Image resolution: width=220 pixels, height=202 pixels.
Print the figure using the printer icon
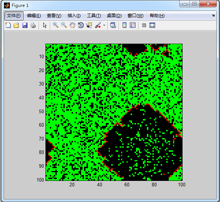coord(33,25)
